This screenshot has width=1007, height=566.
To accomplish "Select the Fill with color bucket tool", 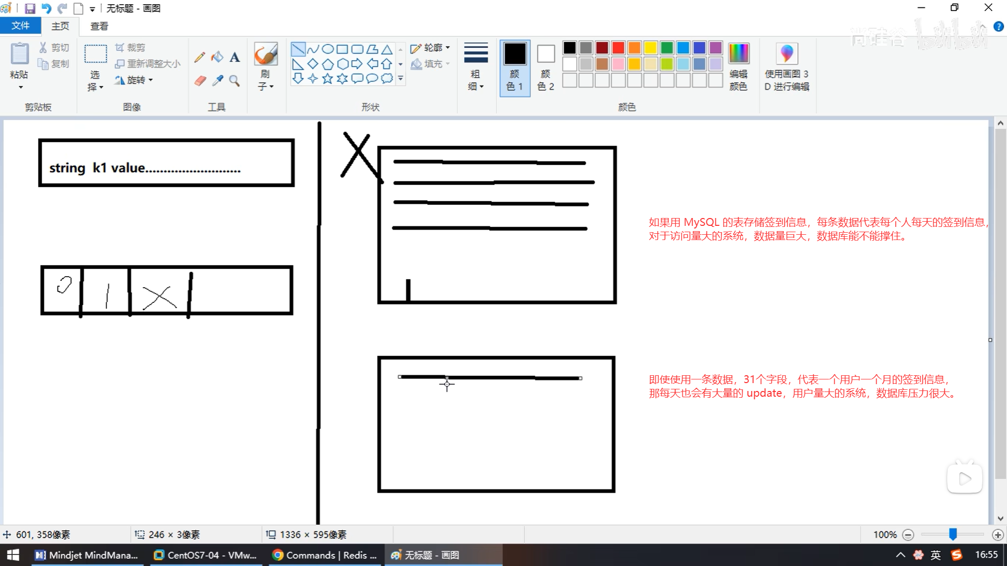I will [217, 57].
